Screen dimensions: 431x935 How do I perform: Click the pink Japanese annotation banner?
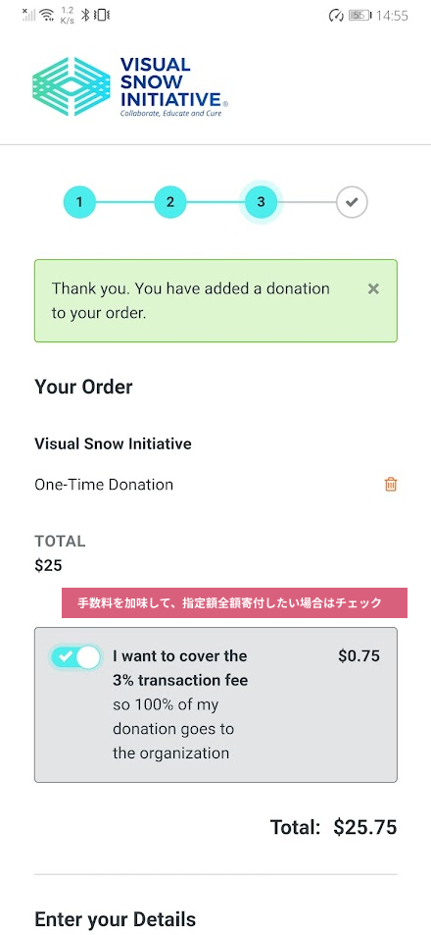(x=234, y=602)
